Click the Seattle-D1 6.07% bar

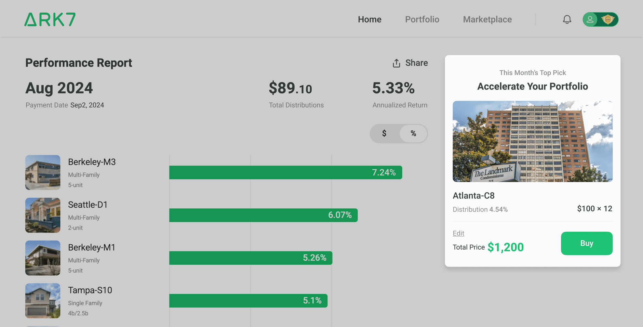(x=263, y=215)
